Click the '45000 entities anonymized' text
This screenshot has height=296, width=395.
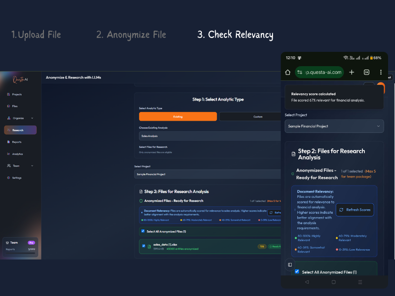coord(182,249)
